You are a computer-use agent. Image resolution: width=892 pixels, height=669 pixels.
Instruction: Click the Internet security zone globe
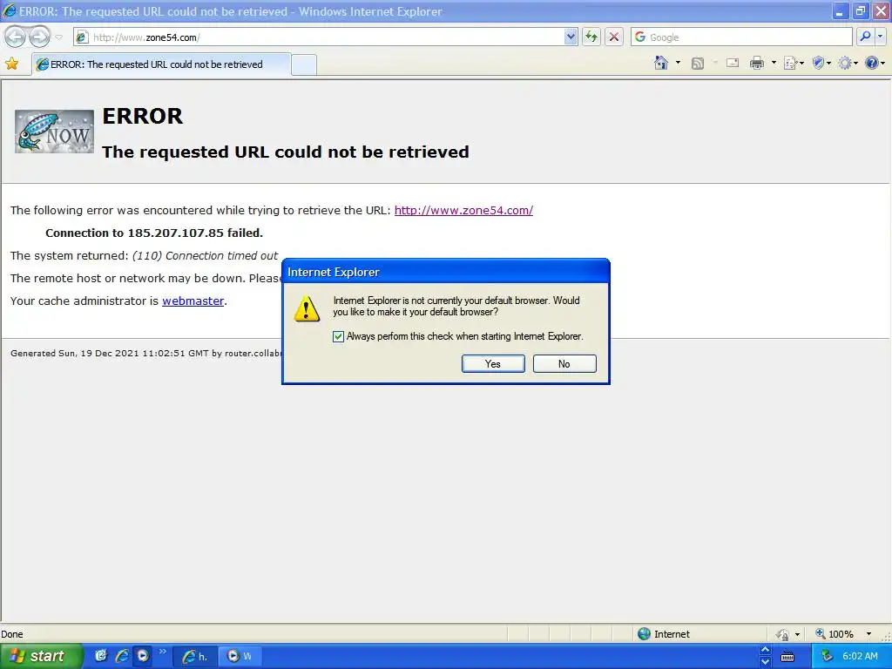[x=644, y=634]
